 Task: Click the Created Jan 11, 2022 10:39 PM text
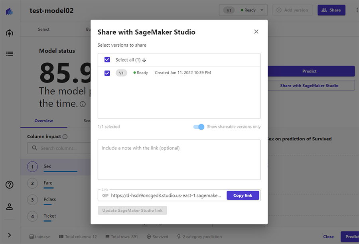(x=183, y=73)
